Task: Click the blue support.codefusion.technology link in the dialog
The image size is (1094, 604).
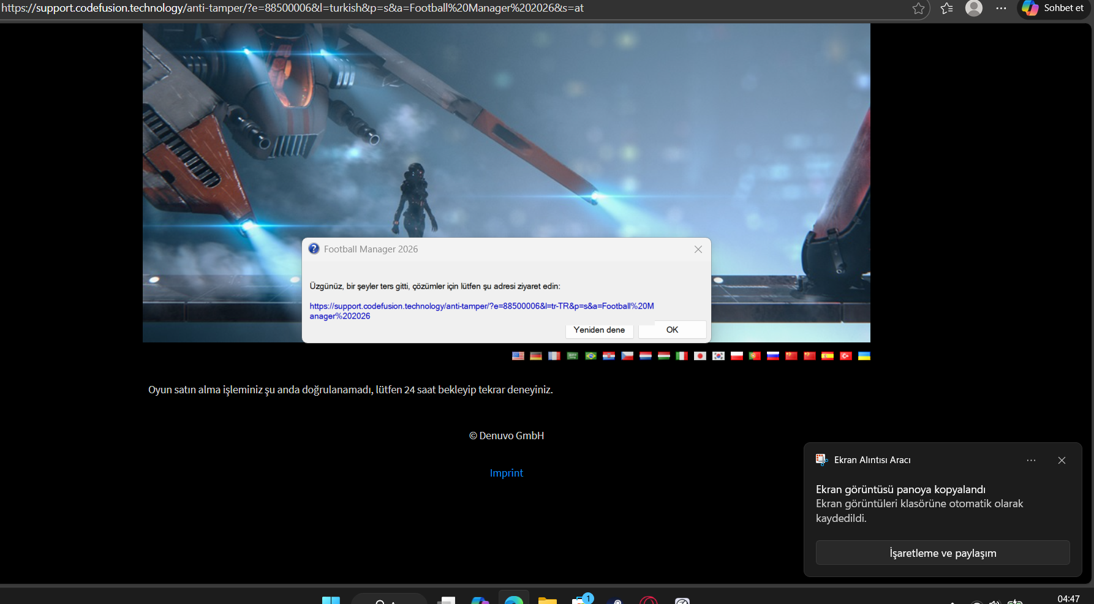Action: tap(481, 311)
